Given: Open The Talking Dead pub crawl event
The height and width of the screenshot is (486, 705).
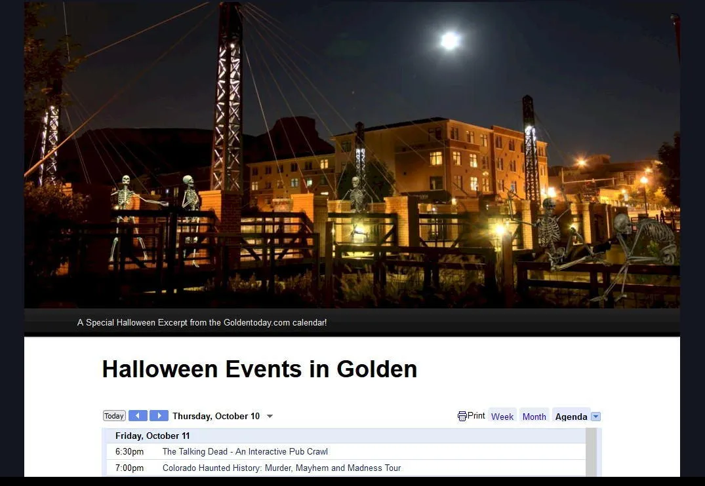Looking at the screenshot, I should pyautogui.click(x=245, y=452).
